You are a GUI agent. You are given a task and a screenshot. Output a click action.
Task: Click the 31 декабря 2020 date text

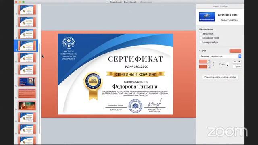(x=115, y=105)
